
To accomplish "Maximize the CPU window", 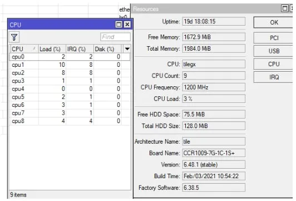I will tap(119, 24).
